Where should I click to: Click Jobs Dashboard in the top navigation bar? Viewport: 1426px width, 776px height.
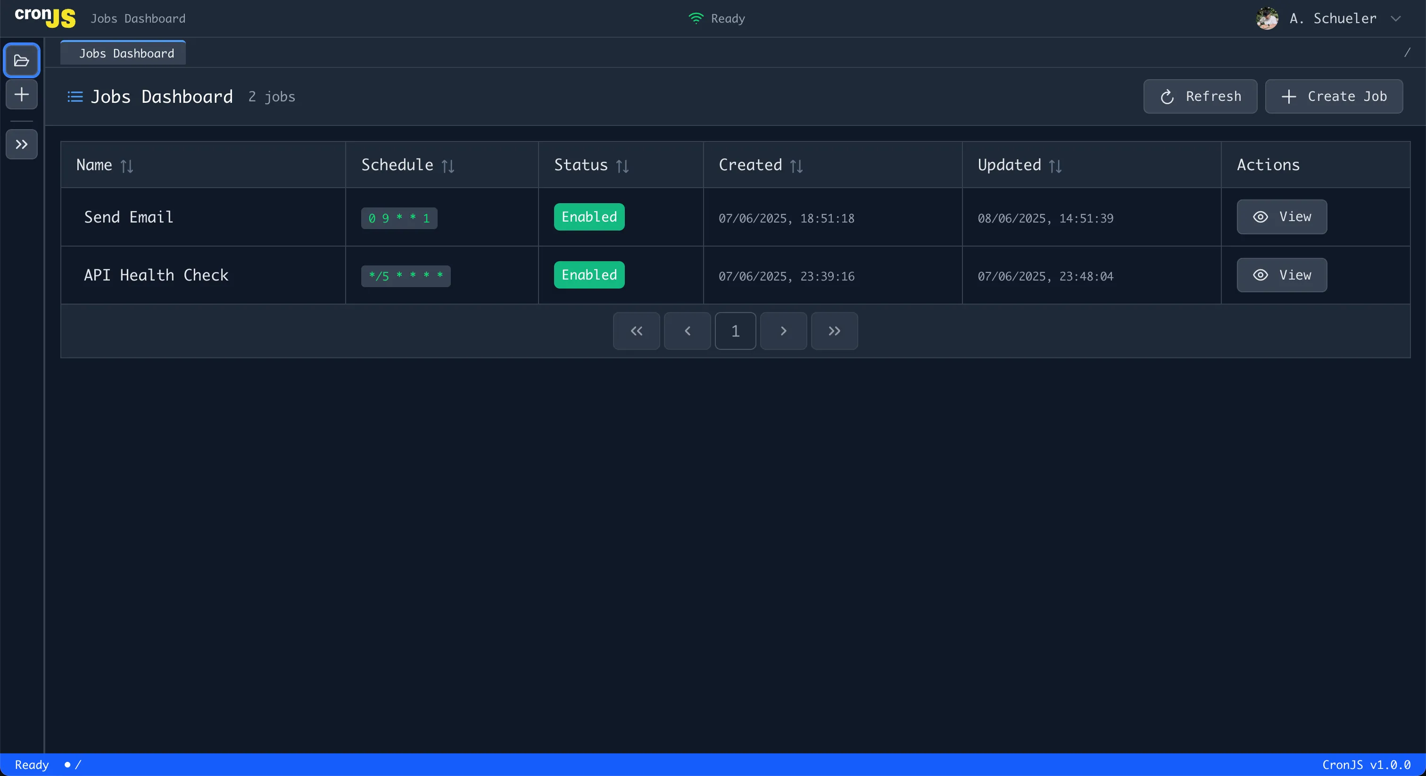click(138, 18)
